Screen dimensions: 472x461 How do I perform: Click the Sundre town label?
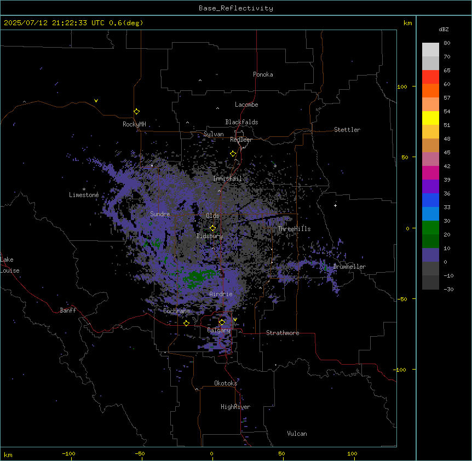coord(160,214)
